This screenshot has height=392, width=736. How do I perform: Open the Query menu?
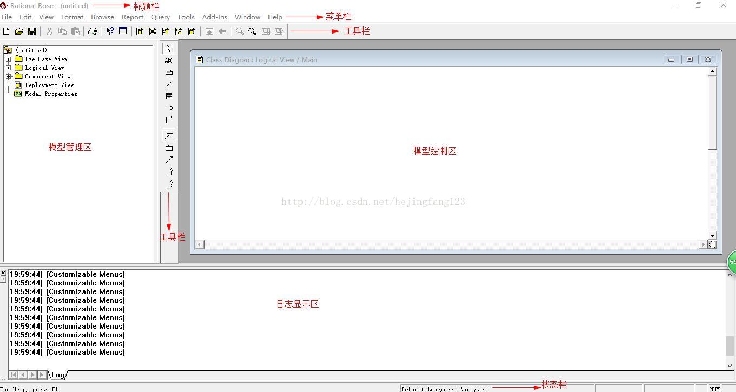160,17
